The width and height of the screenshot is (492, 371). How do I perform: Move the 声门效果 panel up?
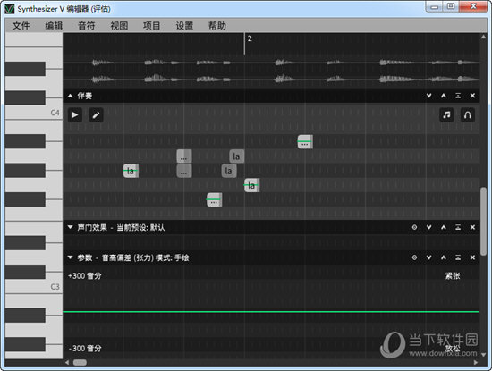click(444, 227)
